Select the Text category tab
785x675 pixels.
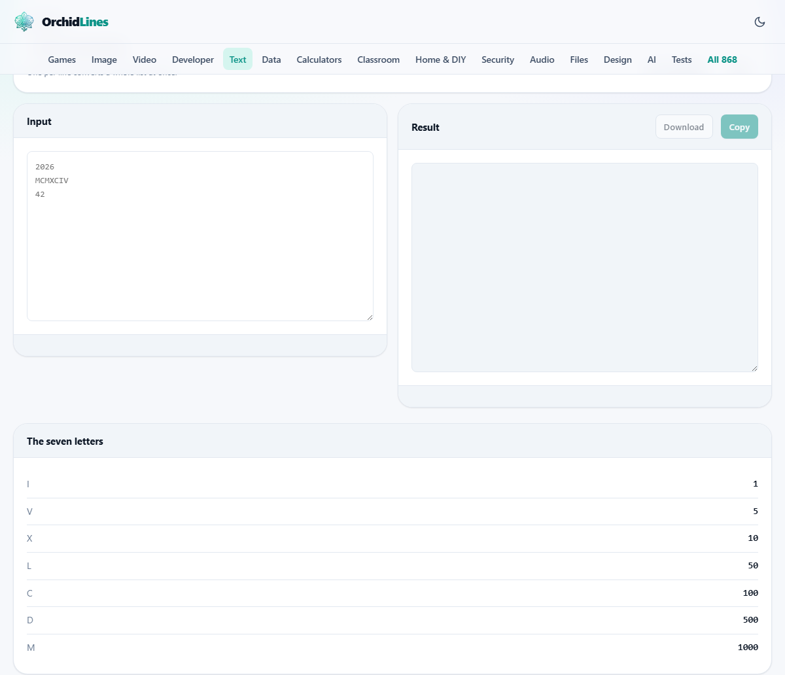(237, 60)
